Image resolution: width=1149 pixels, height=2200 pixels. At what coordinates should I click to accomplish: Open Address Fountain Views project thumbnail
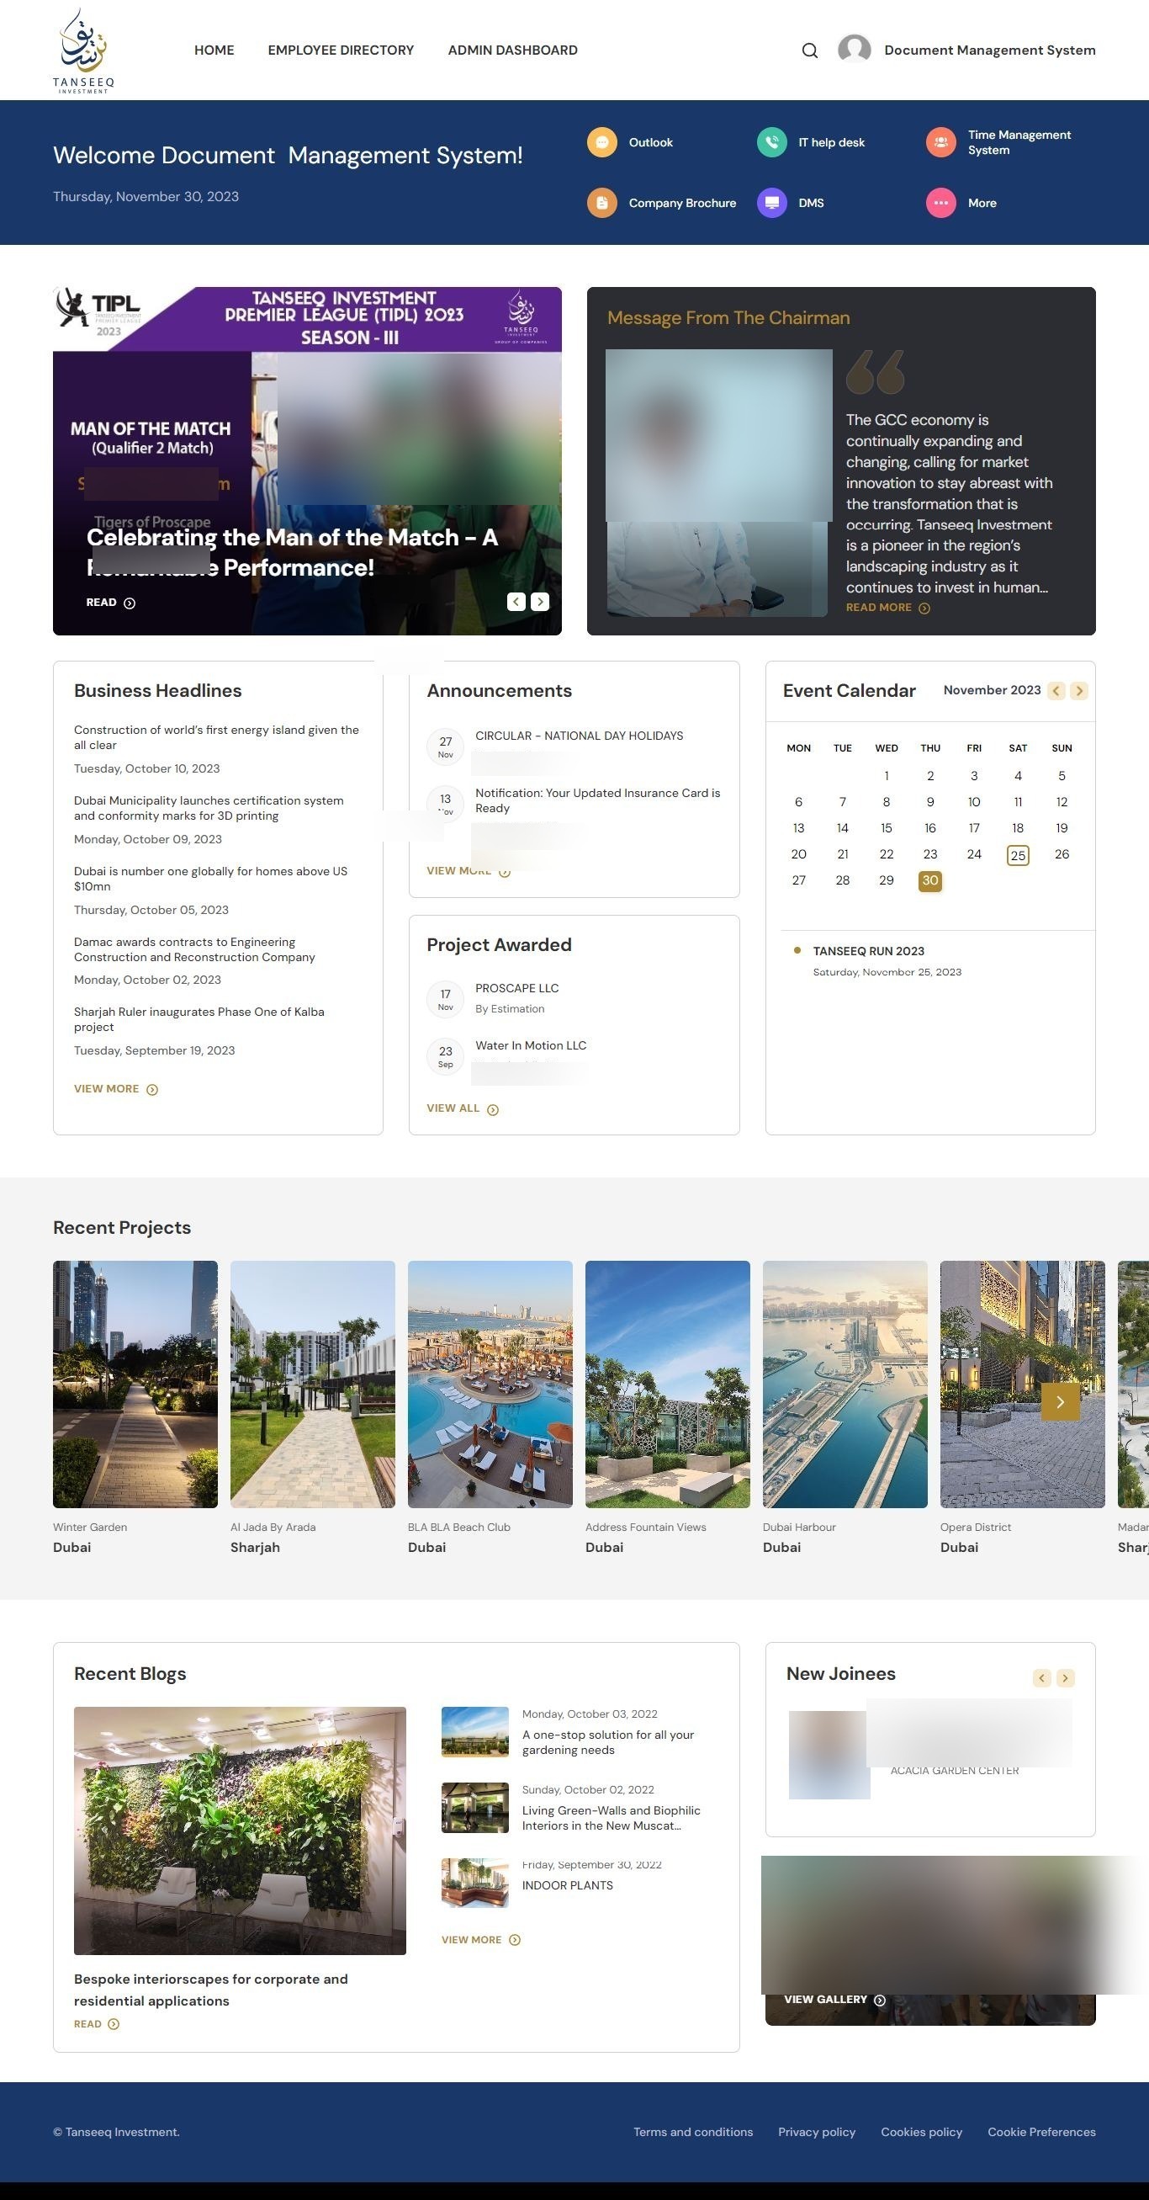tap(668, 1384)
